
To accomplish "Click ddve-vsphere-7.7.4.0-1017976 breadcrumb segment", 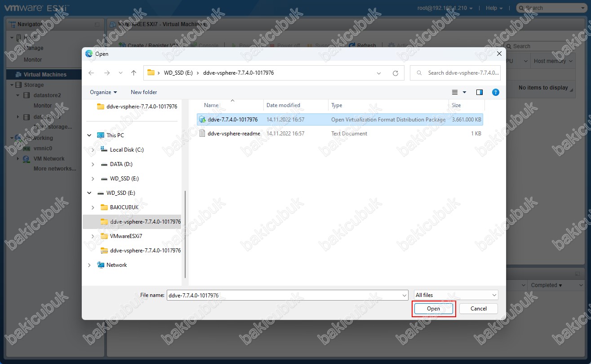I will (238, 73).
